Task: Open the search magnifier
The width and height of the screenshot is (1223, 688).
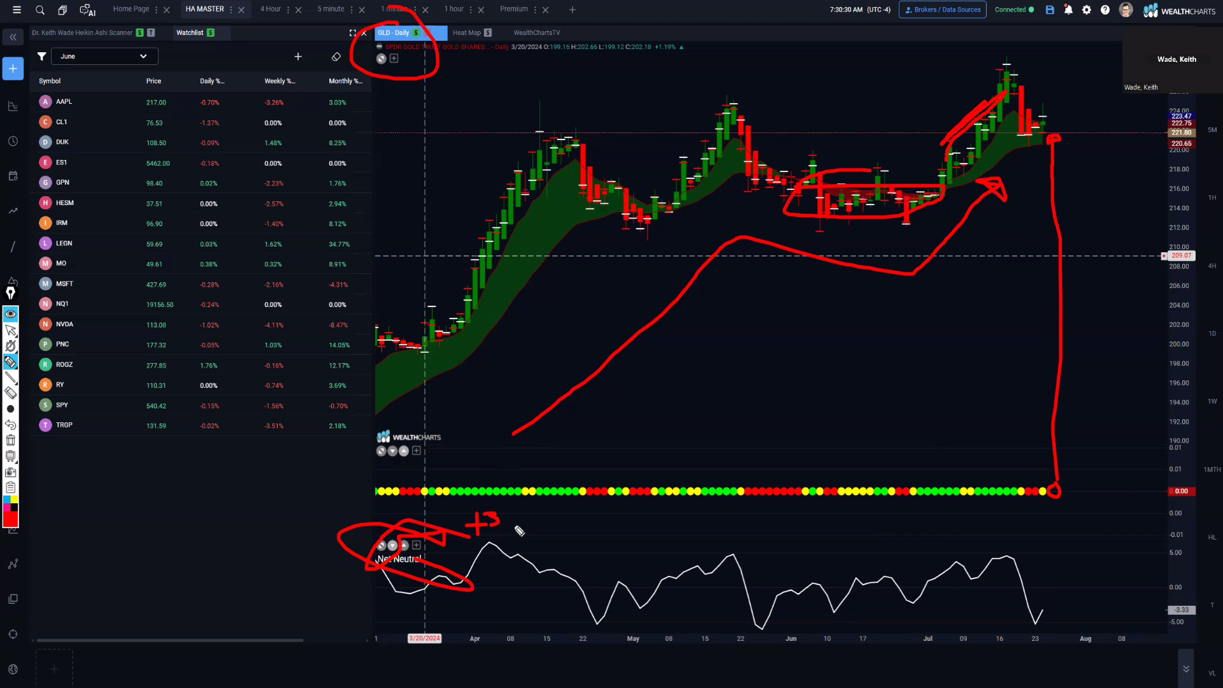Action: pos(40,10)
